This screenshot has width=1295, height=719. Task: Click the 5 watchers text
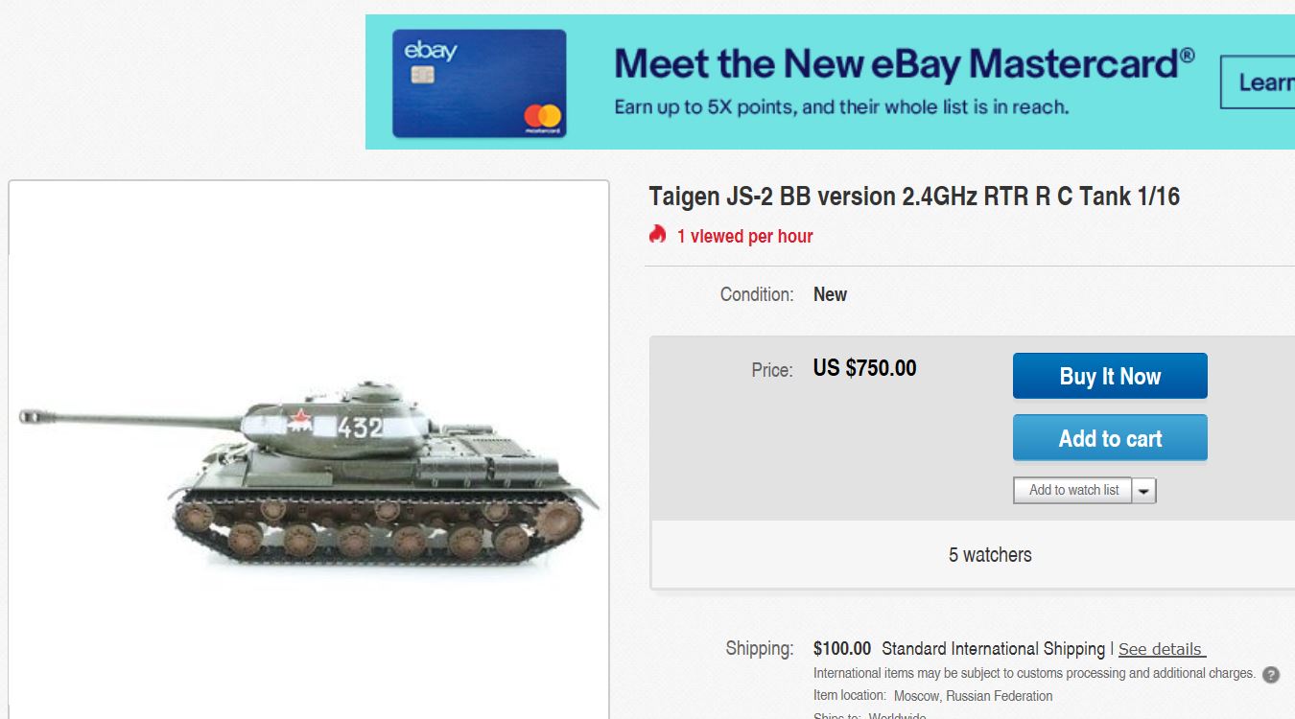click(x=990, y=555)
